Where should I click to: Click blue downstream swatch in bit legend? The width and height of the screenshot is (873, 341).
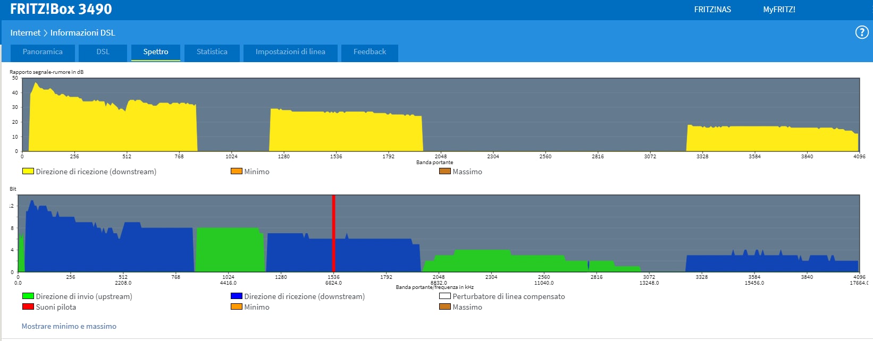tap(236, 296)
